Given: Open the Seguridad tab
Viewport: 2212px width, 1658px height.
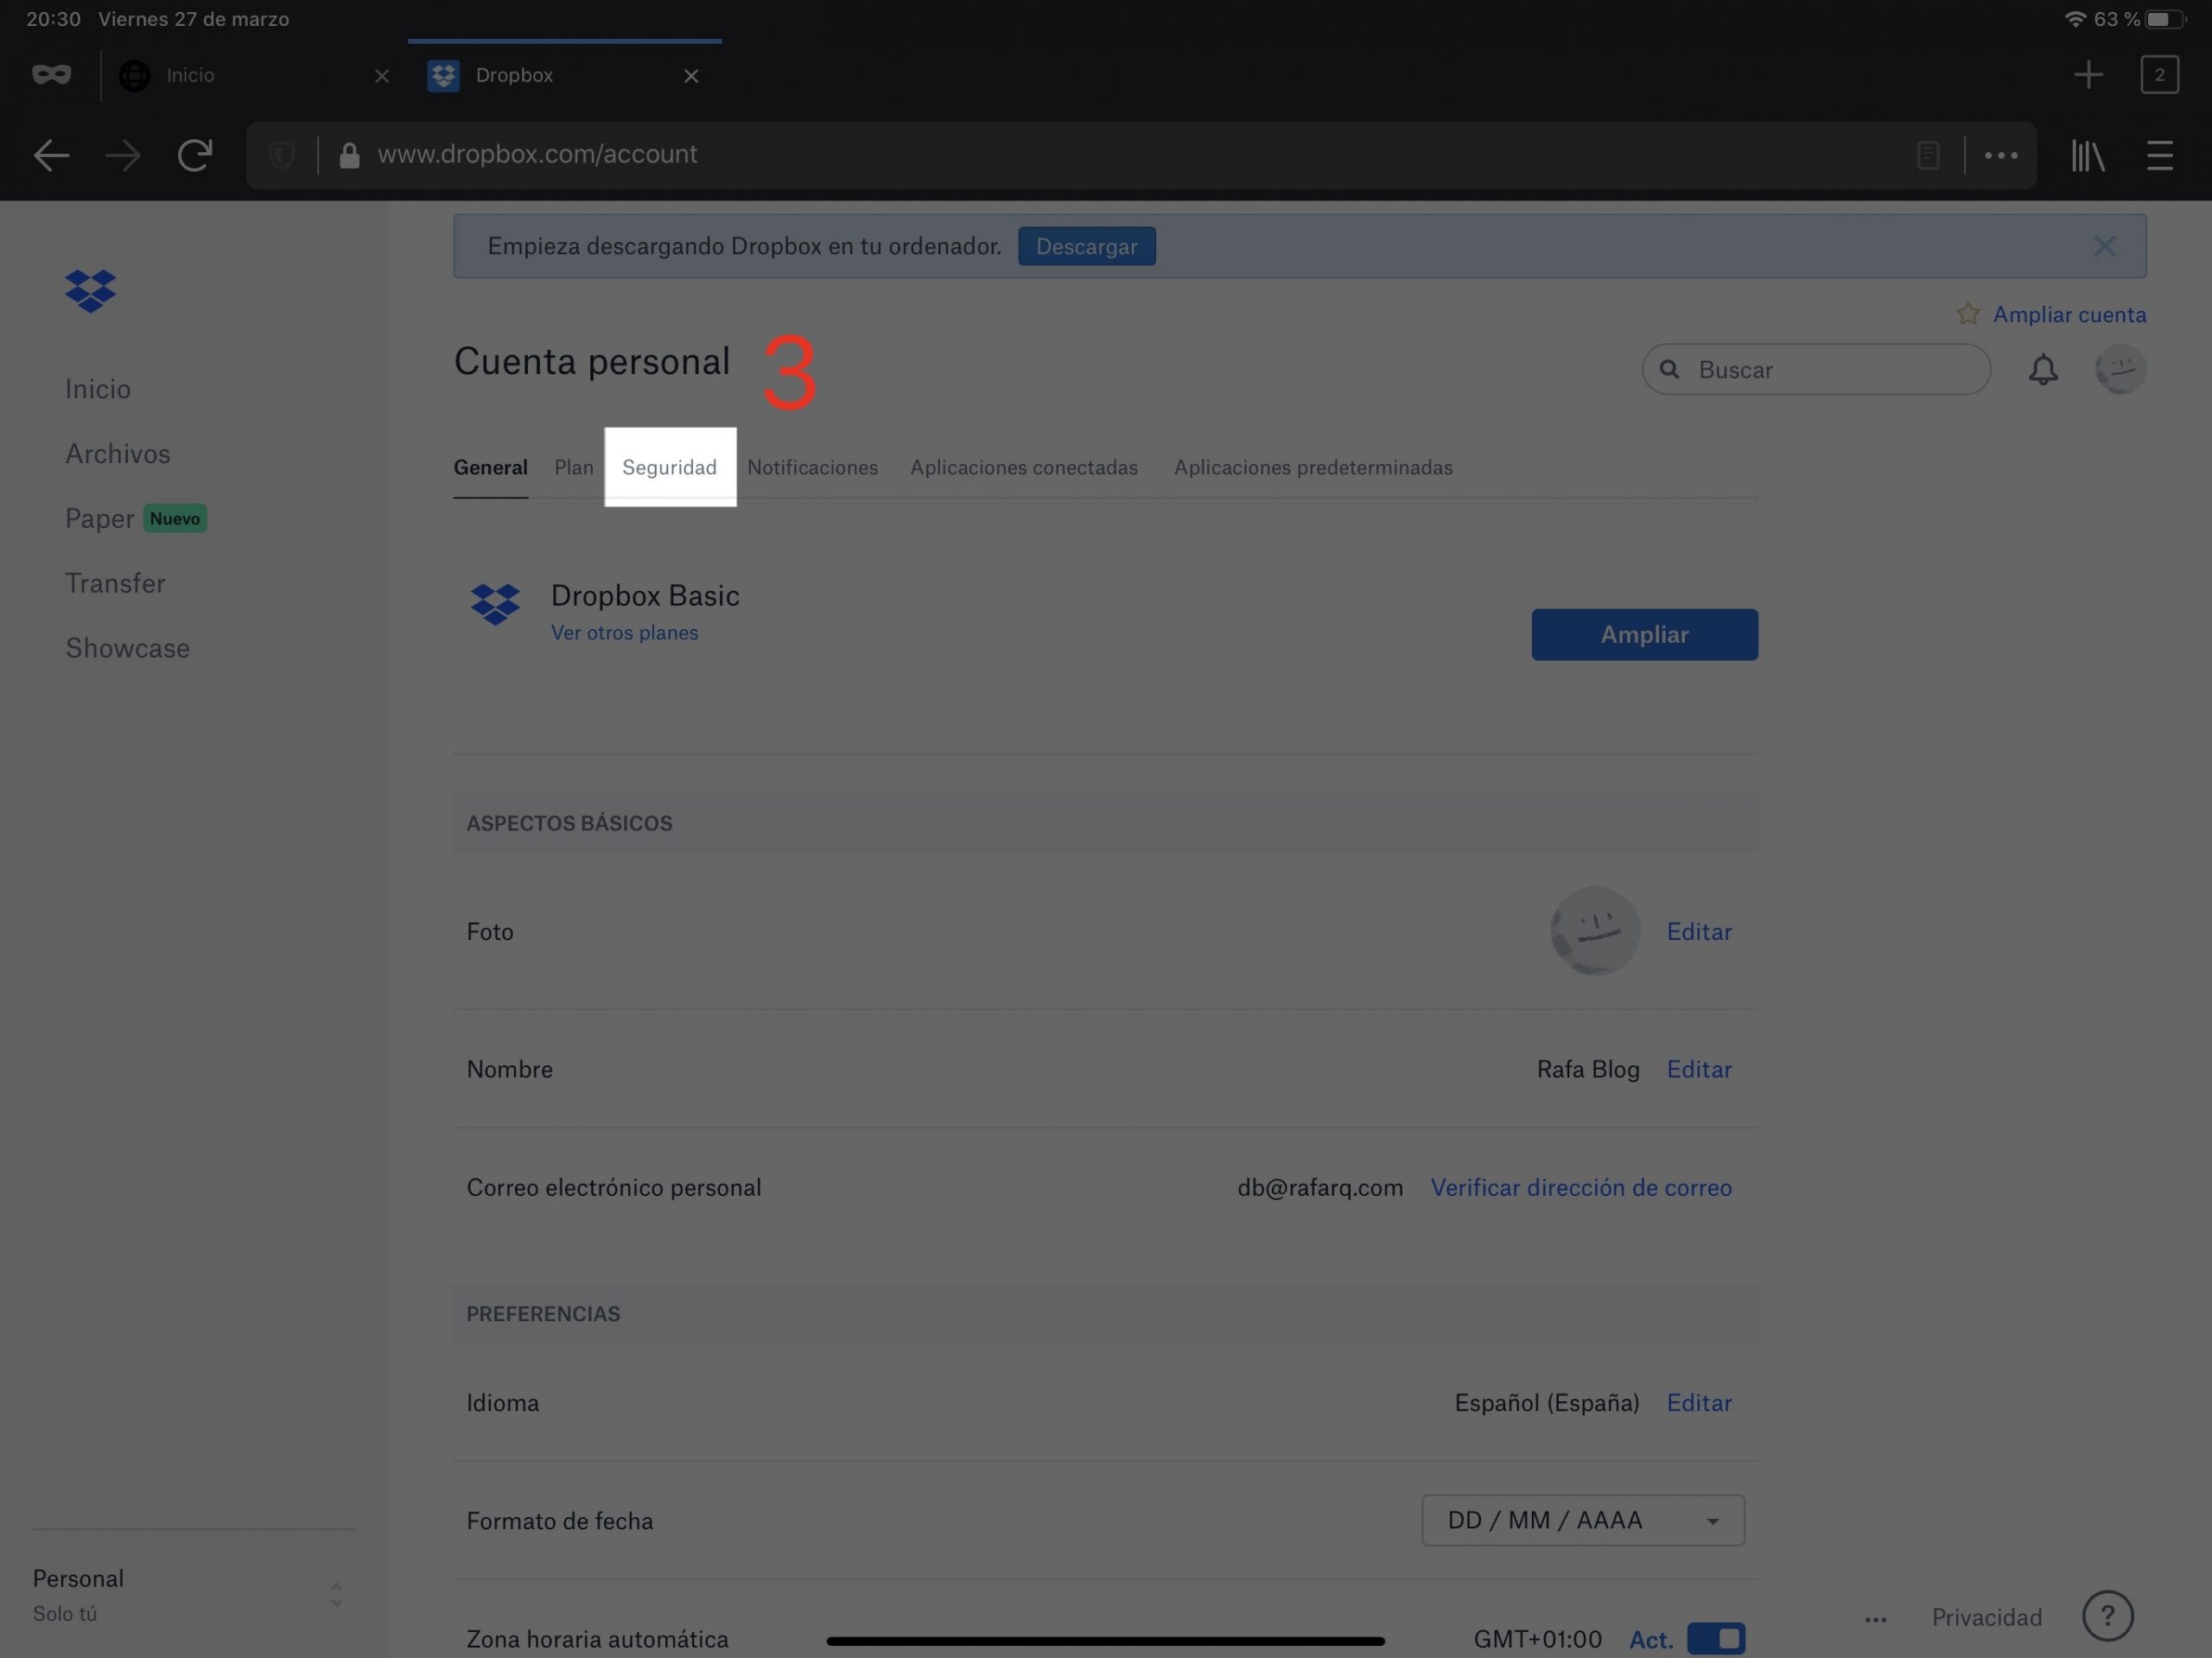Looking at the screenshot, I should coord(669,467).
